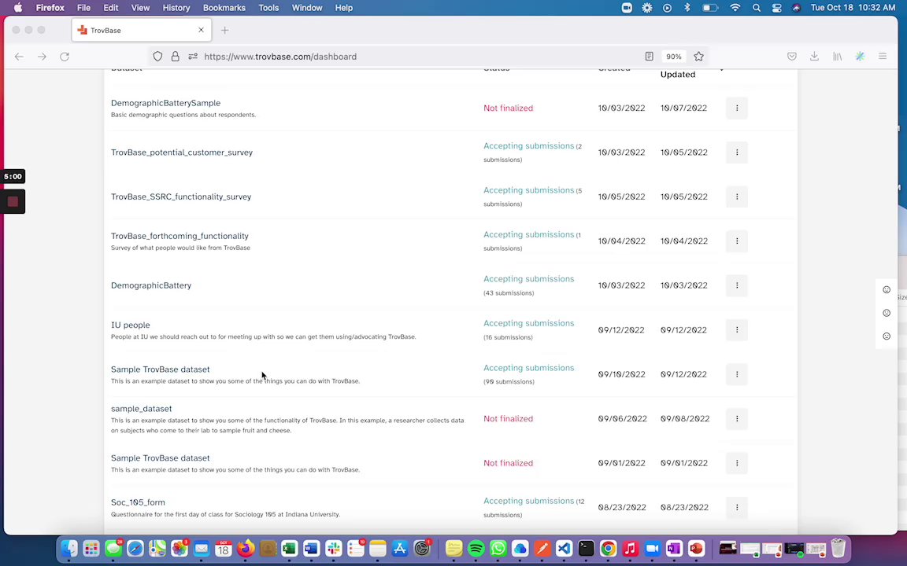The image size is (907, 566).
Task: Open a new browser tab
Action: tap(225, 30)
